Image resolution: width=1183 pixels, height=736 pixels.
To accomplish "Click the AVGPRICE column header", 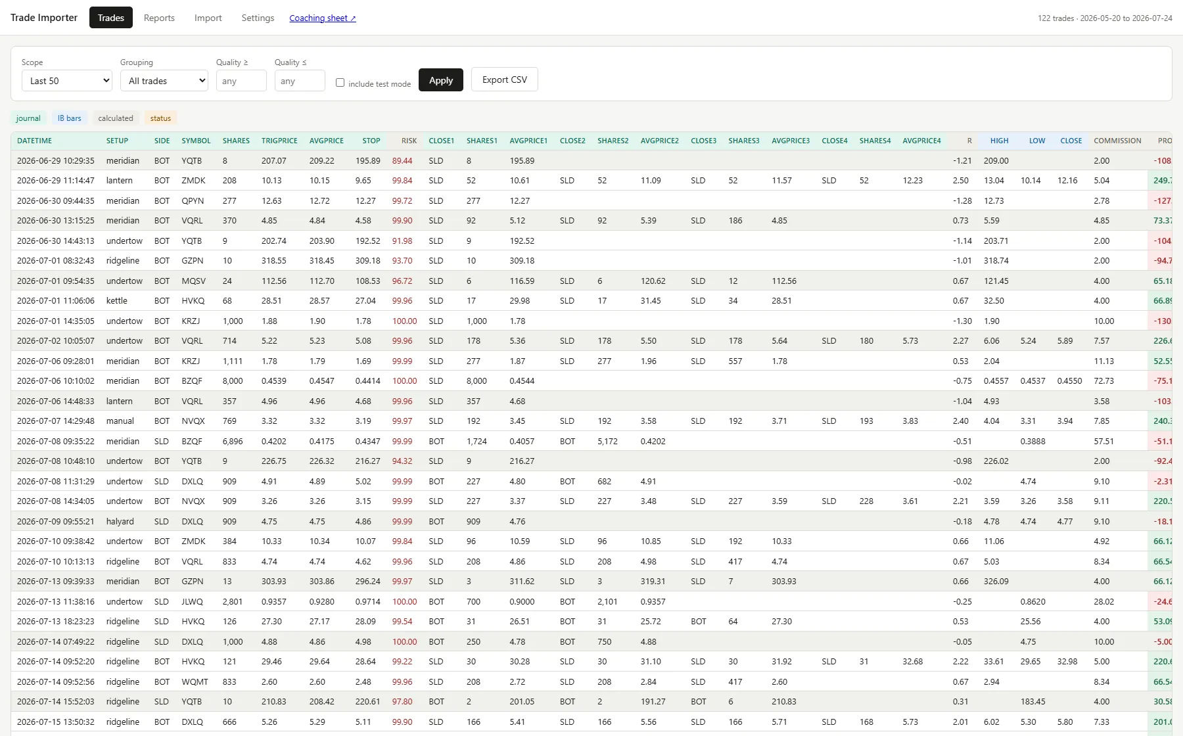I will [x=327, y=141].
